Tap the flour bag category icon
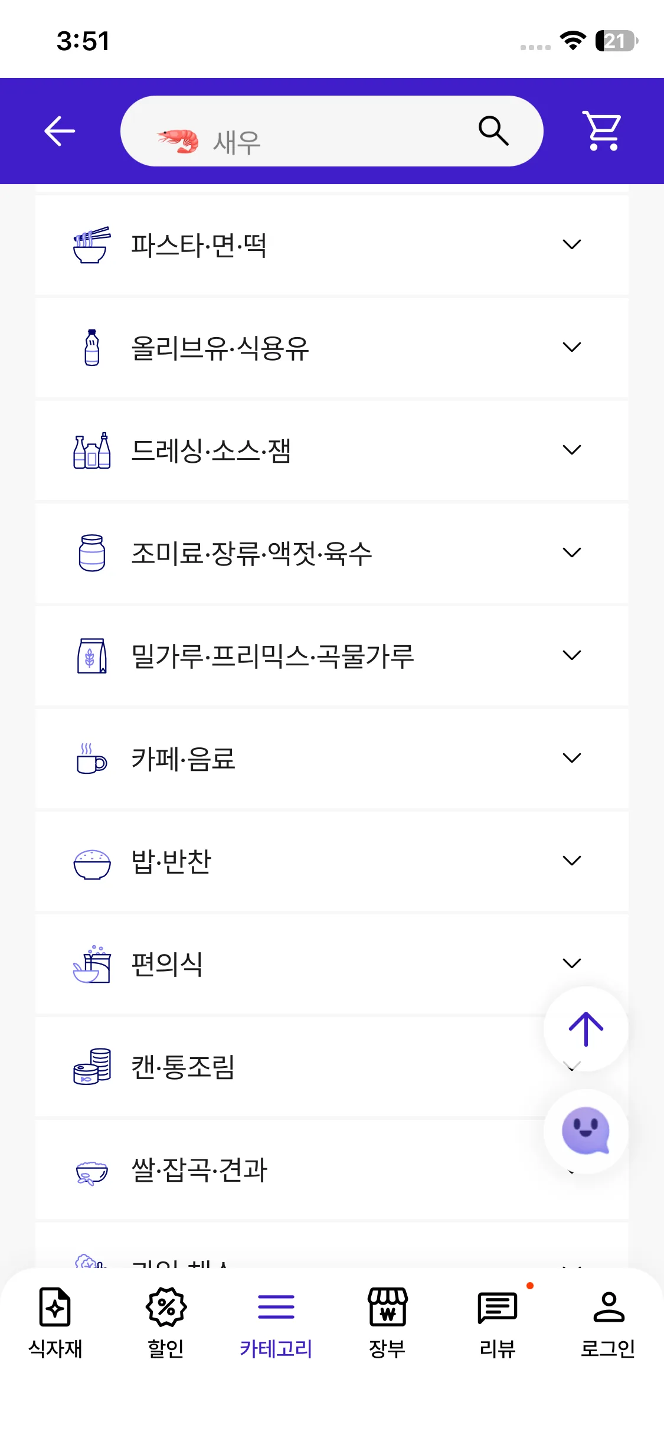Screen dimensions: 664x1438 coord(91,656)
